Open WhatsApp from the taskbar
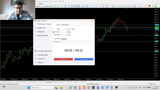This screenshot has height=90, width=160. 70,87
